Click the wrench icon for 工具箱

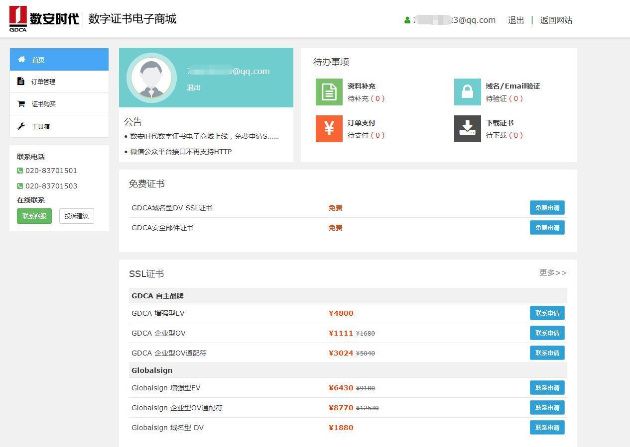[21, 126]
